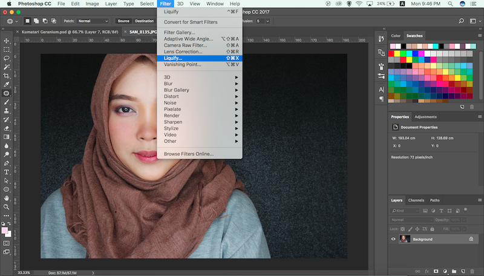Select the Crop tool
Viewport: 484px width, 276px height.
coord(7,76)
